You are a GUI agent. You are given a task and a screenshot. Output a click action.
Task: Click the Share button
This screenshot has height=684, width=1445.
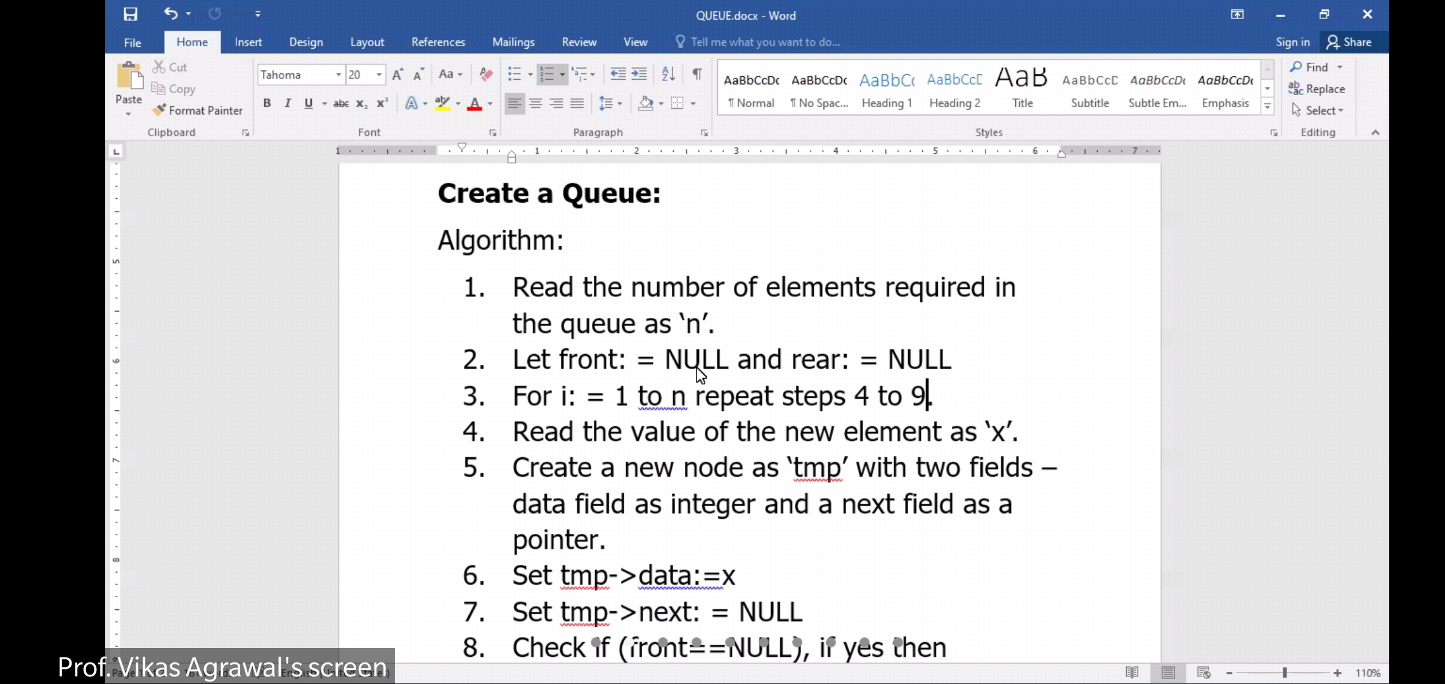(x=1349, y=42)
